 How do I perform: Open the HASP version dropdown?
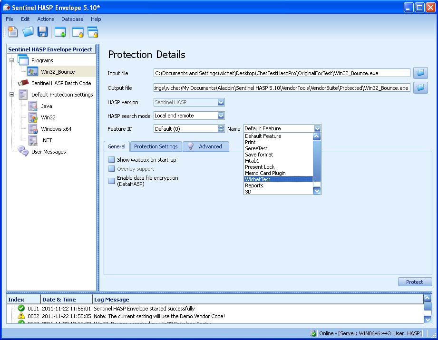[221, 102]
